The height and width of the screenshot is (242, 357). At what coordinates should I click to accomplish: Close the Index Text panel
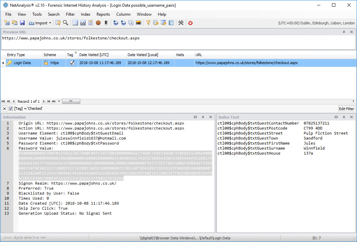(x=351, y=117)
